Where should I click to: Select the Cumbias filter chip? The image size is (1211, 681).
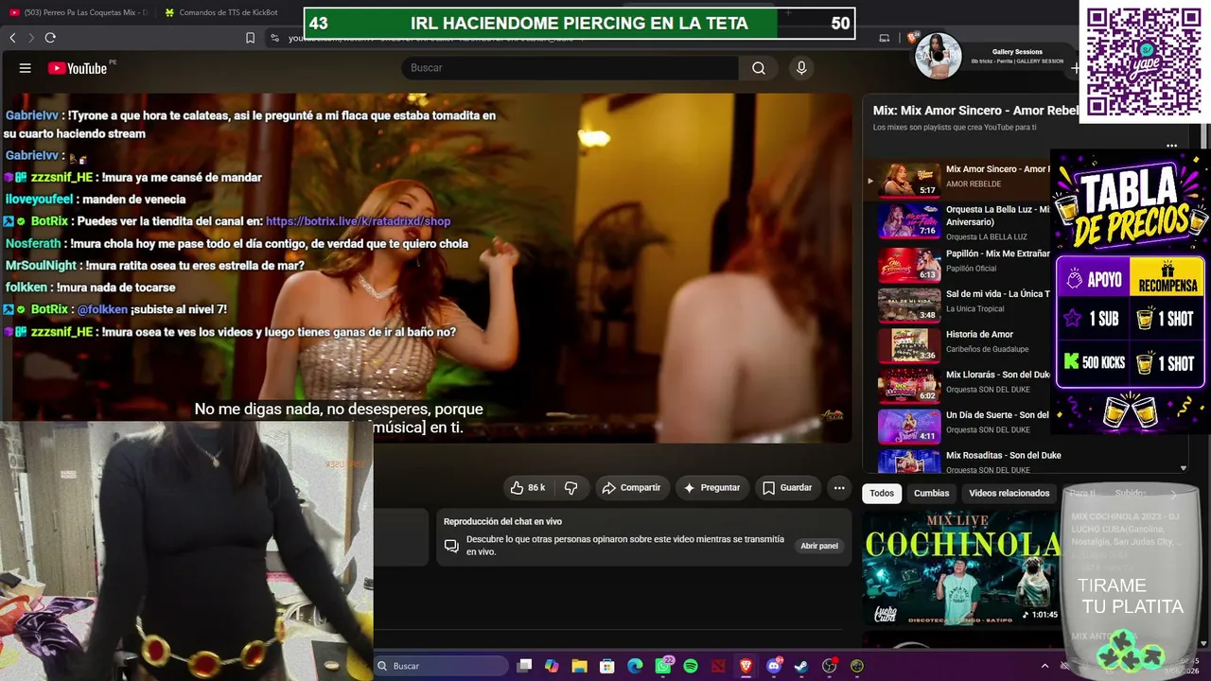[x=932, y=494]
